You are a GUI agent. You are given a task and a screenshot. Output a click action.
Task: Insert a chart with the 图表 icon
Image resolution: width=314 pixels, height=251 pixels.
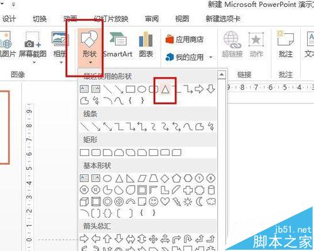[x=146, y=45]
